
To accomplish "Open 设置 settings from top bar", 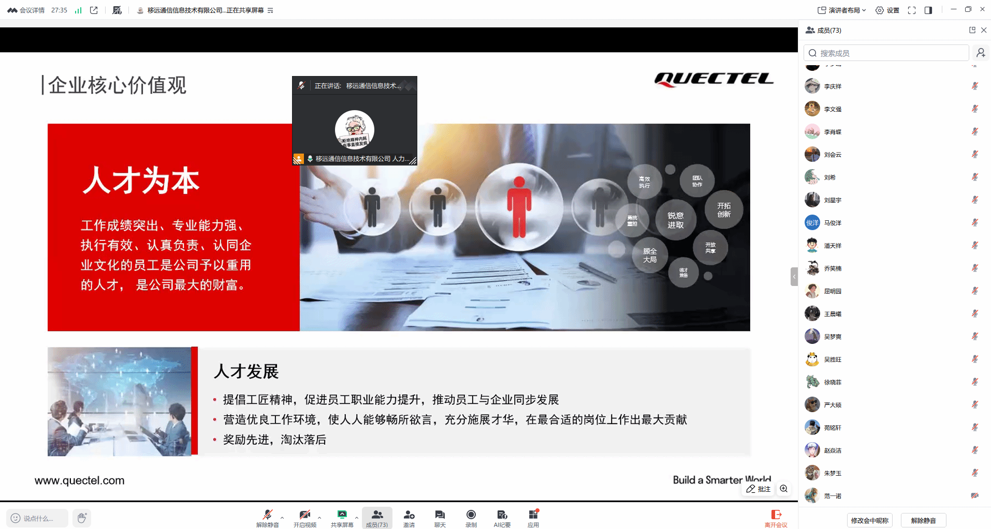I will (887, 10).
